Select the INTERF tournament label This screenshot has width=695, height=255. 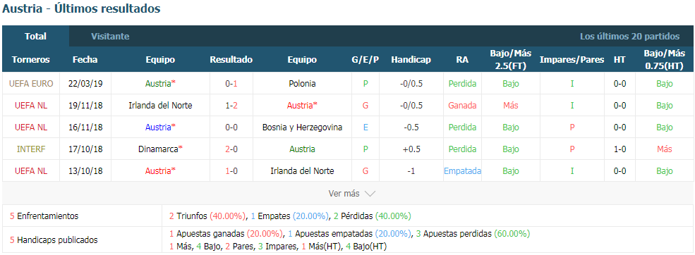[x=31, y=149]
